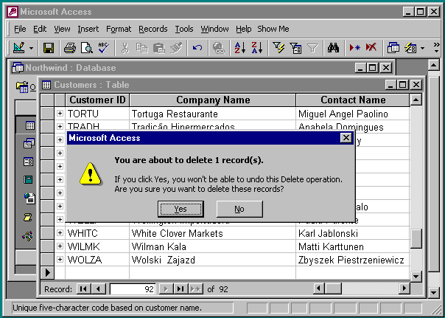Image resolution: width=445 pixels, height=318 pixels.
Task: Open the Tools menu
Action: point(184,29)
